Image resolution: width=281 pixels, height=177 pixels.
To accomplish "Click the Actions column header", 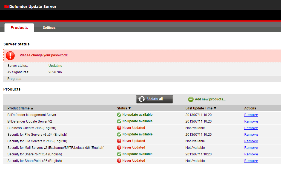I will pyautogui.click(x=250, y=108).
